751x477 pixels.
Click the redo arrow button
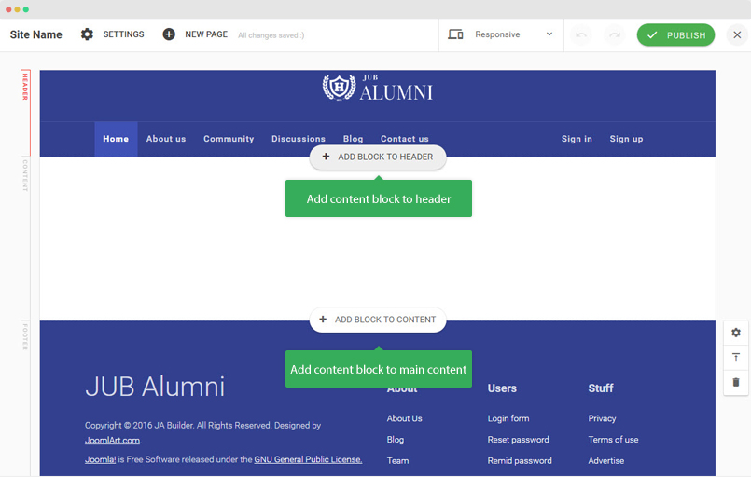(x=614, y=35)
